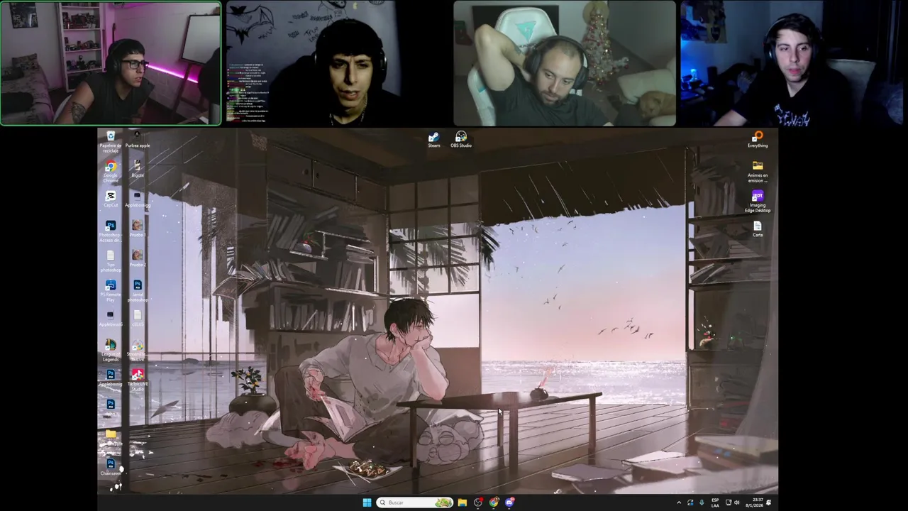The image size is (908, 511).
Task: Select the Chainsawn PSD file icon
Action: coord(111,467)
